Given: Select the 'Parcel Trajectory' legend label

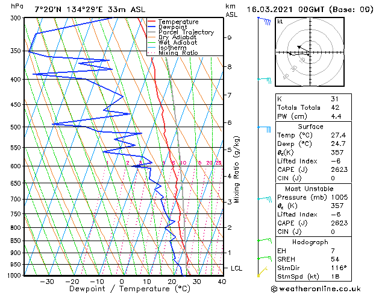Looking at the screenshot, I should pos(186,32).
